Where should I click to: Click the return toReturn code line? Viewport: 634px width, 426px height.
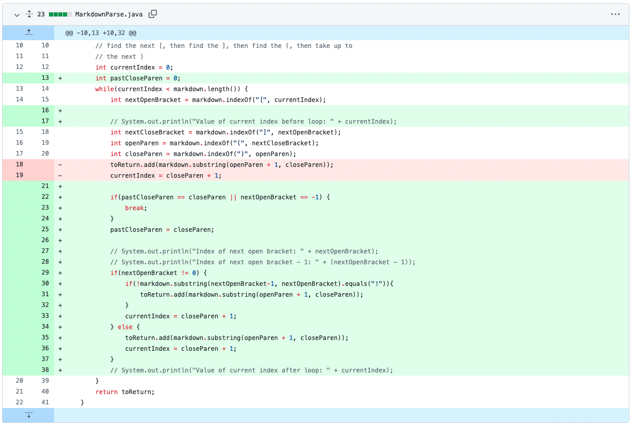pos(125,392)
